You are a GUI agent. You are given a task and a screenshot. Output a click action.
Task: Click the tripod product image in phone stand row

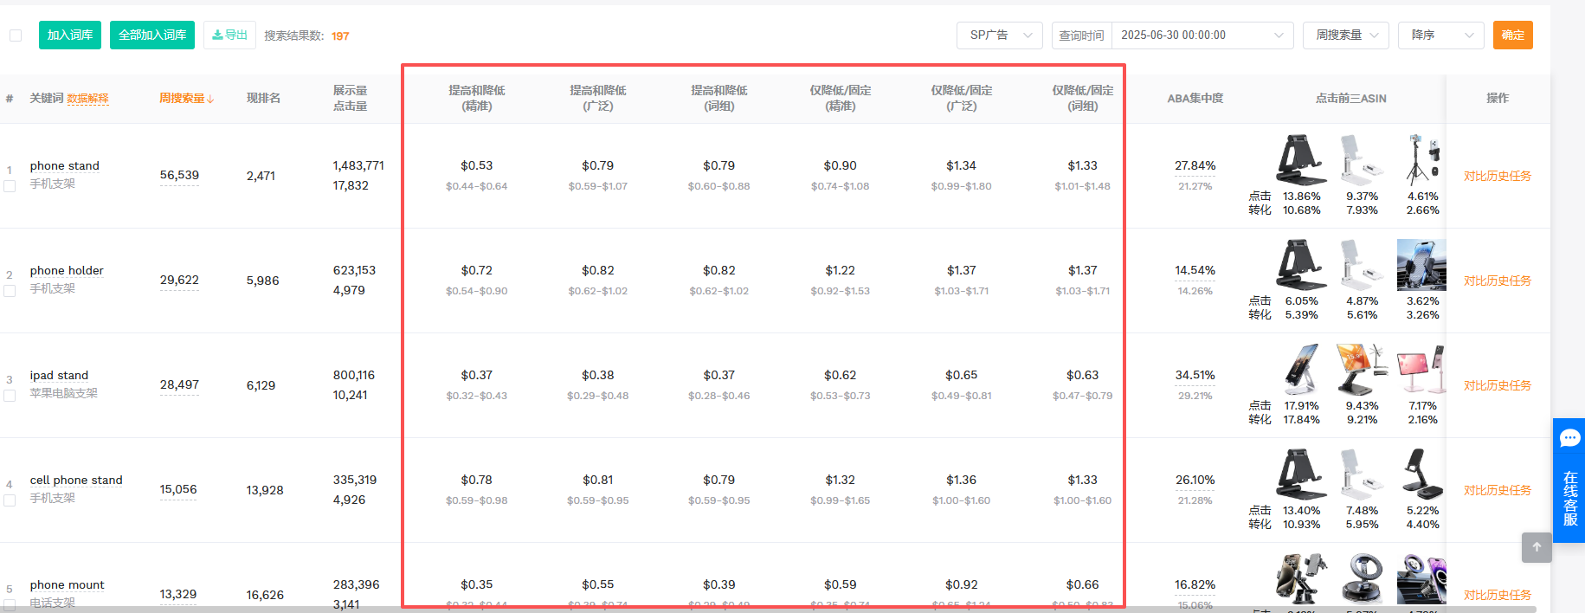[x=1421, y=160]
